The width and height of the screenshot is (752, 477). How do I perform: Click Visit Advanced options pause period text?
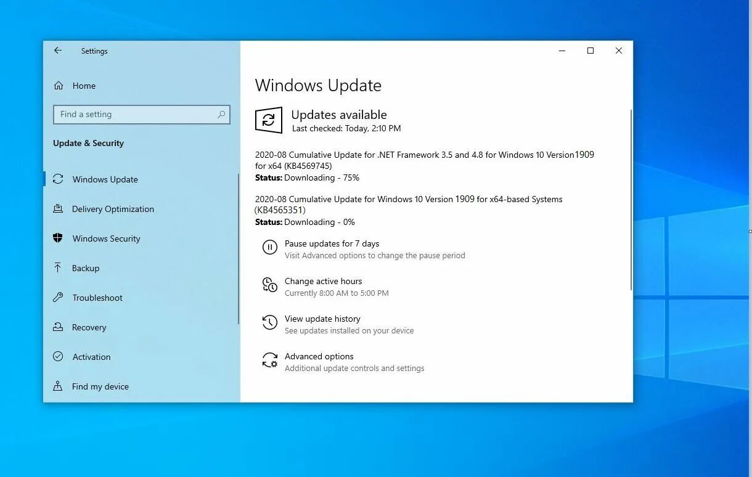pyautogui.click(x=375, y=256)
